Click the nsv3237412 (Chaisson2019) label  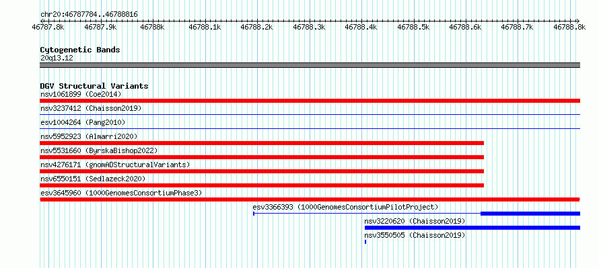[91, 108]
